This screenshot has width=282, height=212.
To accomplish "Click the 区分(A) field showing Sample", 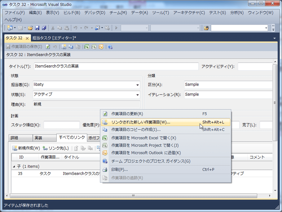I will [228, 85].
